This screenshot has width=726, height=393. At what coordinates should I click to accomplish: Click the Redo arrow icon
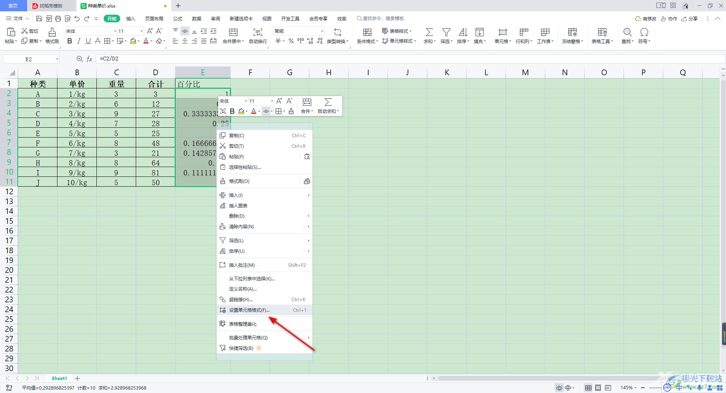(x=87, y=19)
